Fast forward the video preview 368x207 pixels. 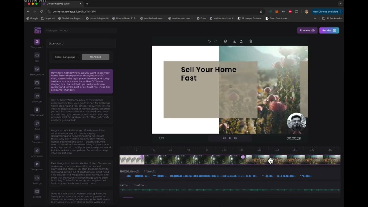coord(235,138)
